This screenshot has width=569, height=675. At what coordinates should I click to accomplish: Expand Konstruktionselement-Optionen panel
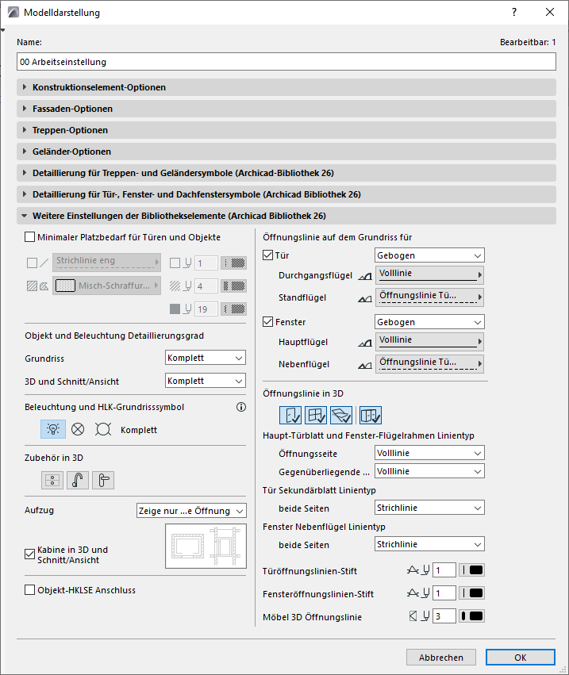coord(286,87)
